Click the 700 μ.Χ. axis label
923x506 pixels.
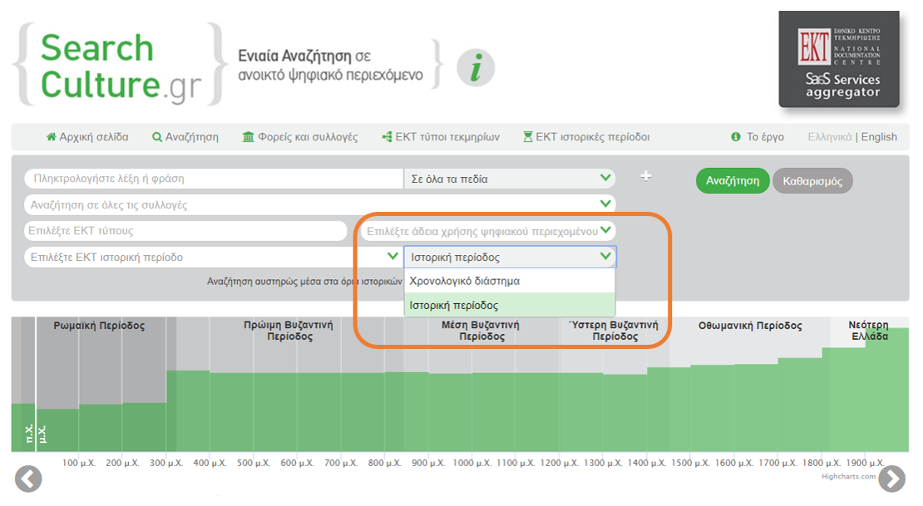coord(341,463)
